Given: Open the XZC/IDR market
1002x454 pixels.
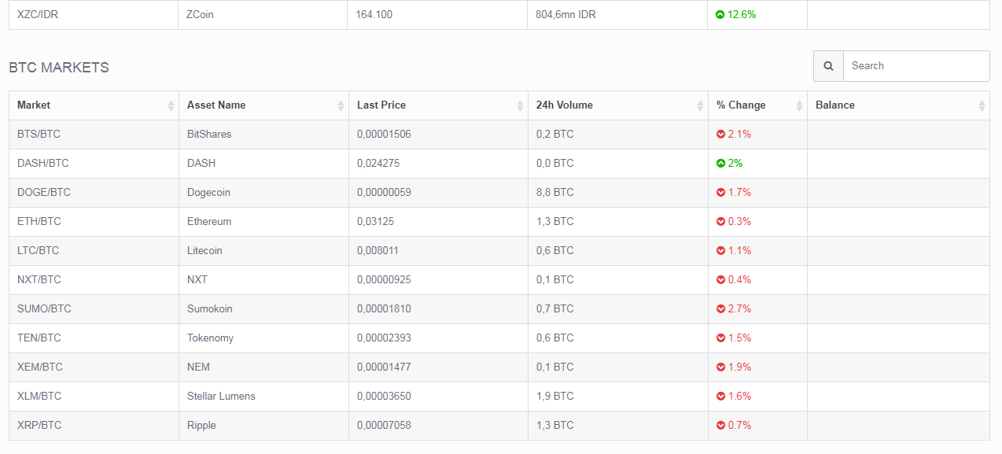Looking at the screenshot, I should (38, 14).
